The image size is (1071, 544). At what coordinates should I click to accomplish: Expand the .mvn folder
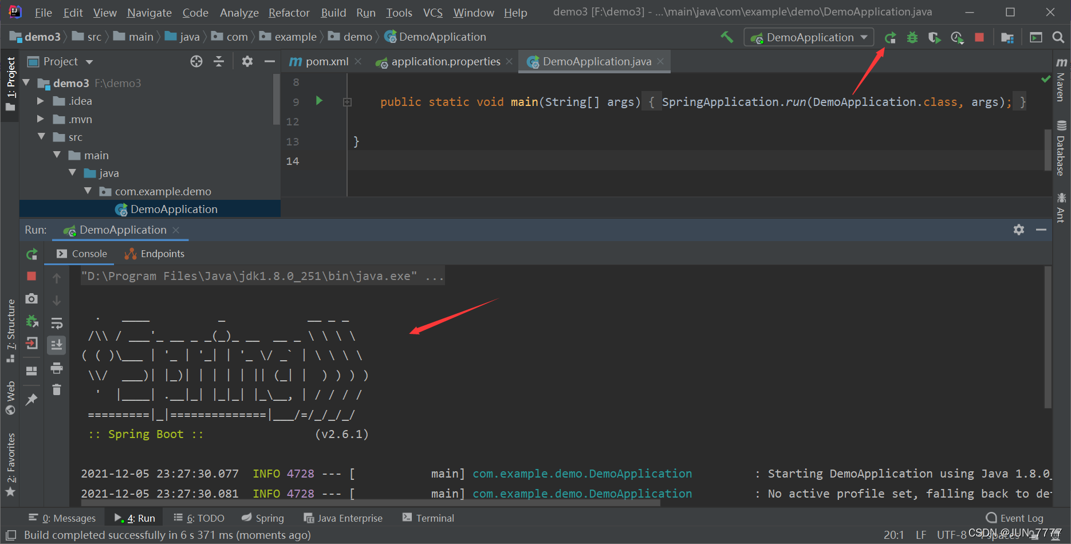pyautogui.click(x=41, y=119)
